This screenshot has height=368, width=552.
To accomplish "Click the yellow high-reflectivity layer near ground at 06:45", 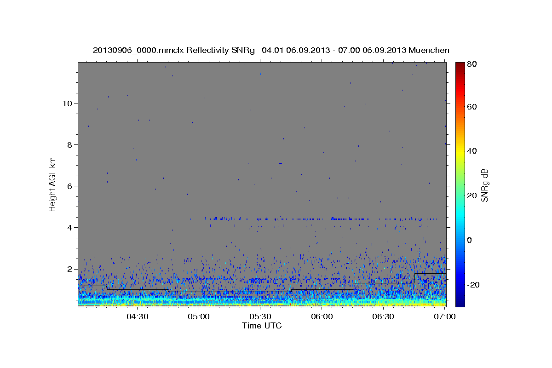I will coord(414,304).
